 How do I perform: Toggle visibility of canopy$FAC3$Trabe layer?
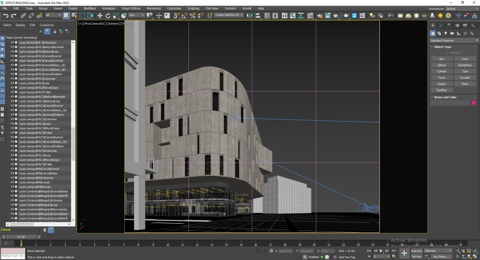tap(12, 164)
